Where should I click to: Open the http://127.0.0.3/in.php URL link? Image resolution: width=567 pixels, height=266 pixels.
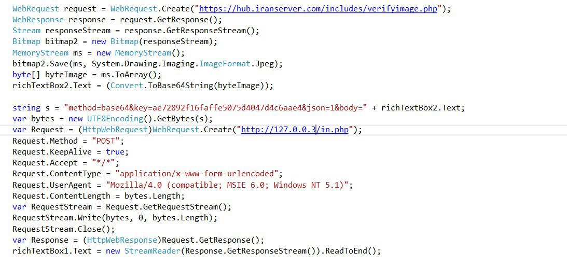[x=295, y=130]
